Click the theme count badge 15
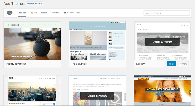The height and width of the screenshot is (106, 195). [x=9, y=13]
